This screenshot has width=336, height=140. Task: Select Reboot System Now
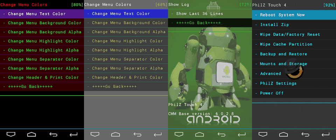[x=294, y=15]
